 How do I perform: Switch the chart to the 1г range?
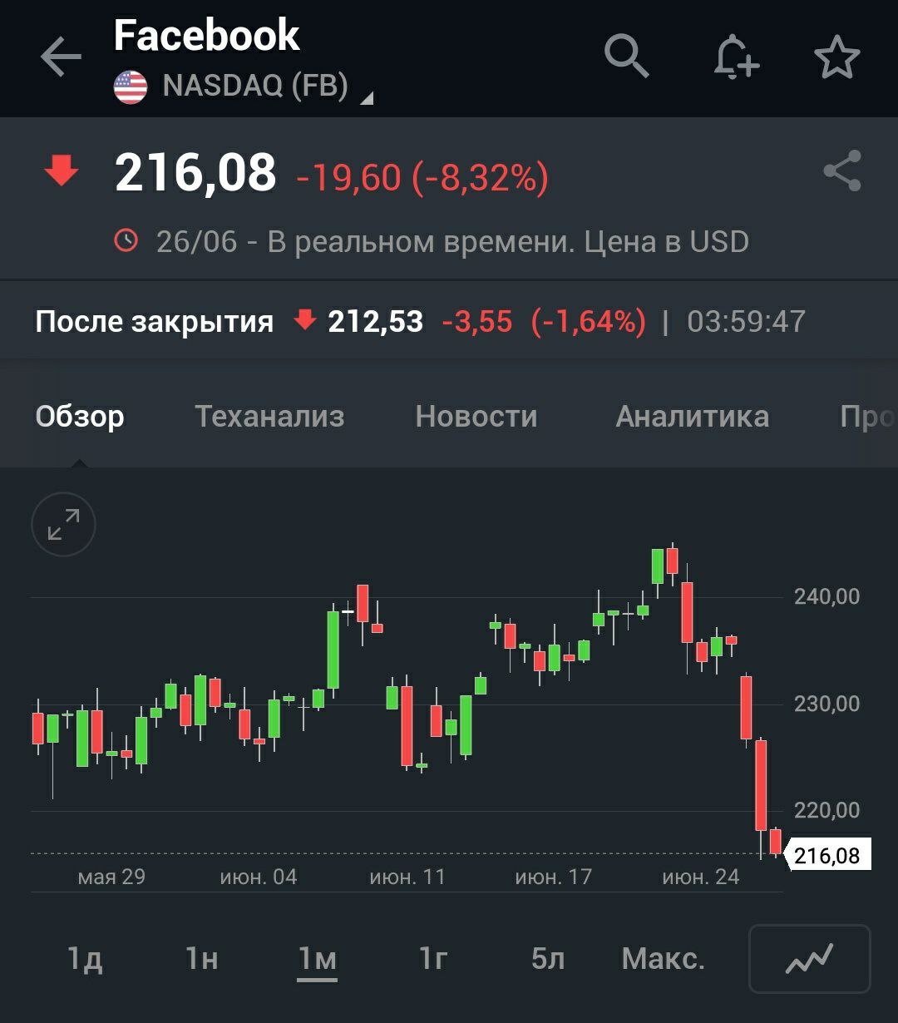click(433, 959)
